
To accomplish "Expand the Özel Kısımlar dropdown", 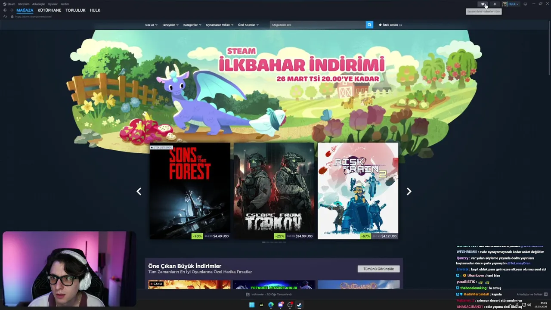I will point(248,25).
